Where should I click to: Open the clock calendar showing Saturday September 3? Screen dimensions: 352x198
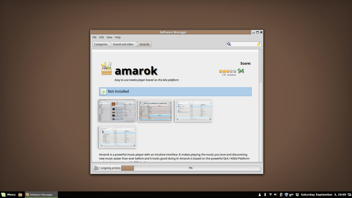coord(323,195)
